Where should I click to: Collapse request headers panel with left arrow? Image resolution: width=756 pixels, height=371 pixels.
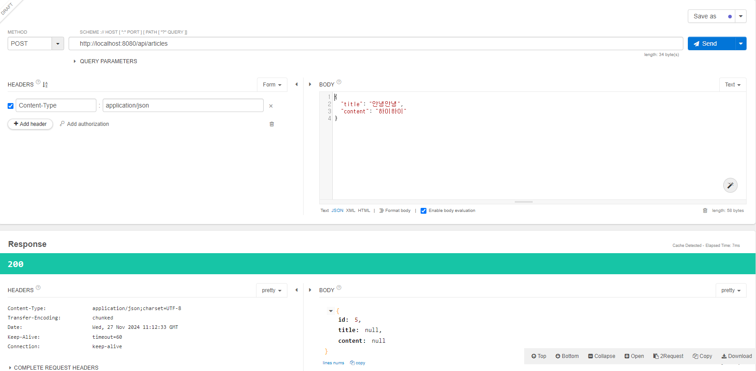296,84
